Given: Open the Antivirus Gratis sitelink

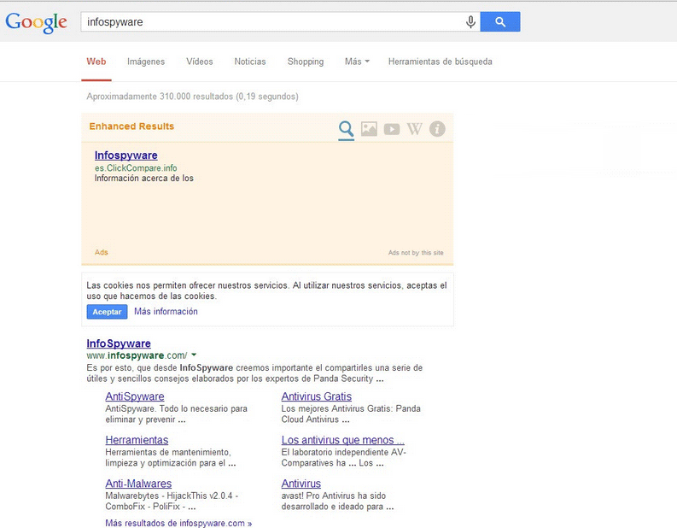Looking at the screenshot, I should tap(317, 396).
